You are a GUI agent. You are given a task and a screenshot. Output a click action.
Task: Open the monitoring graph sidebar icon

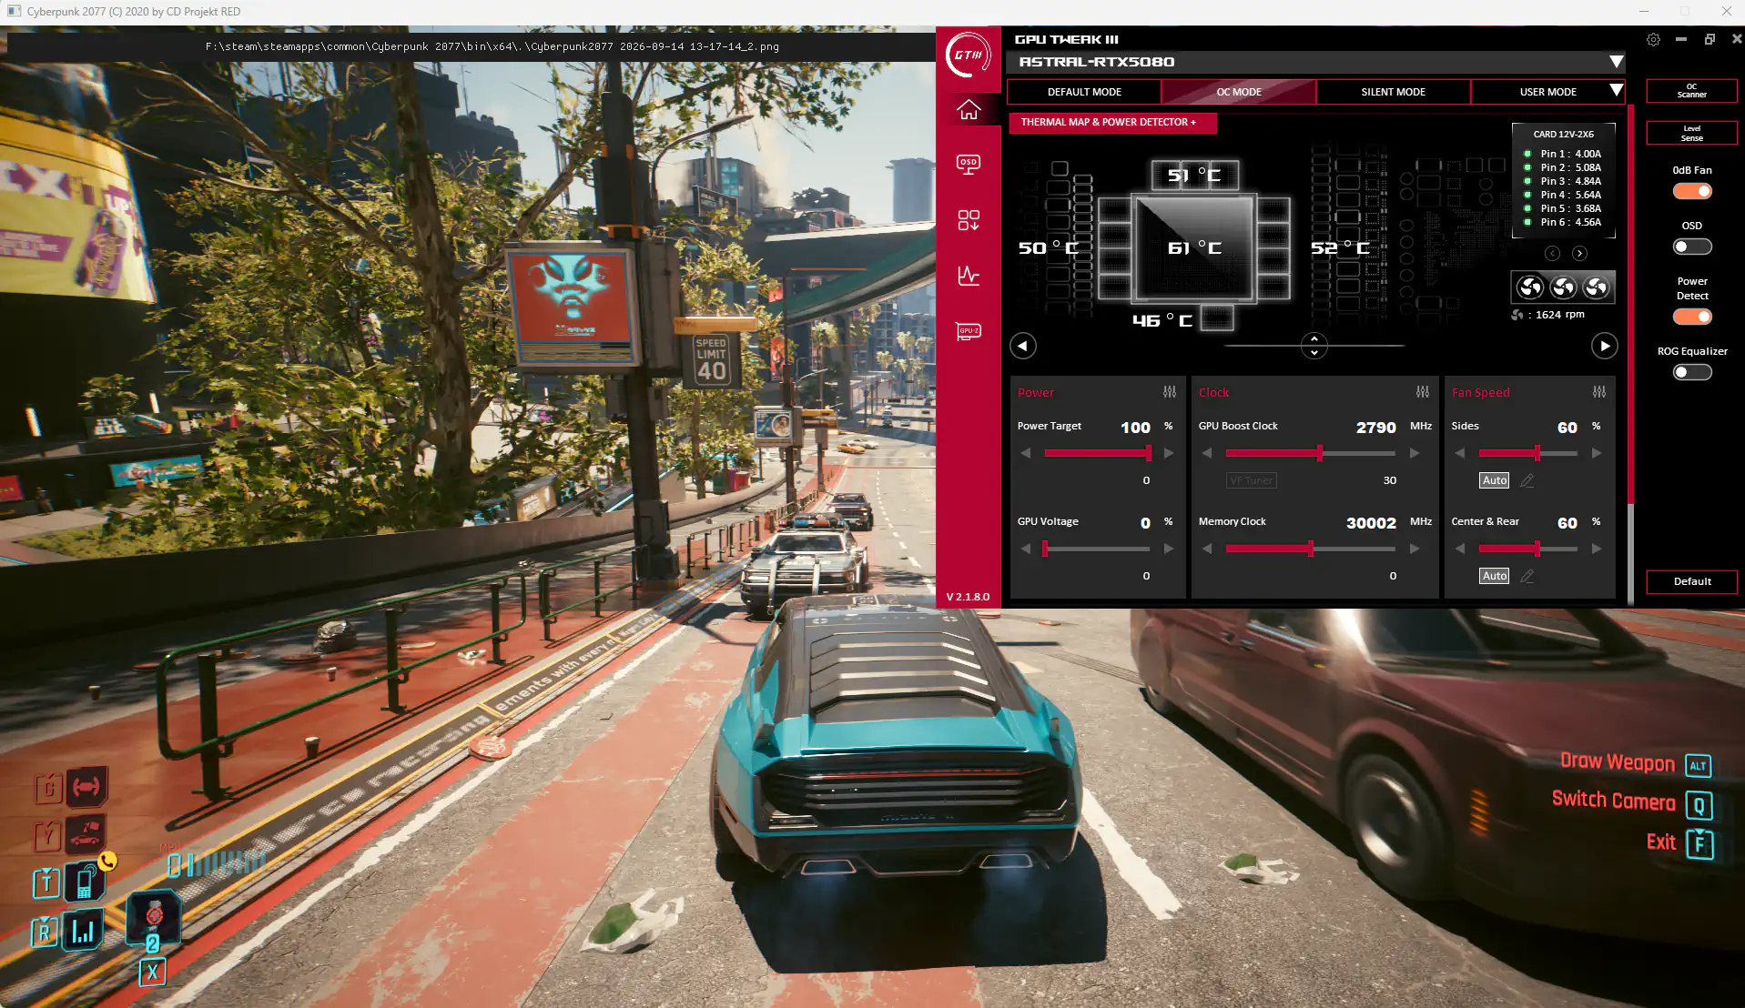pos(969,276)
